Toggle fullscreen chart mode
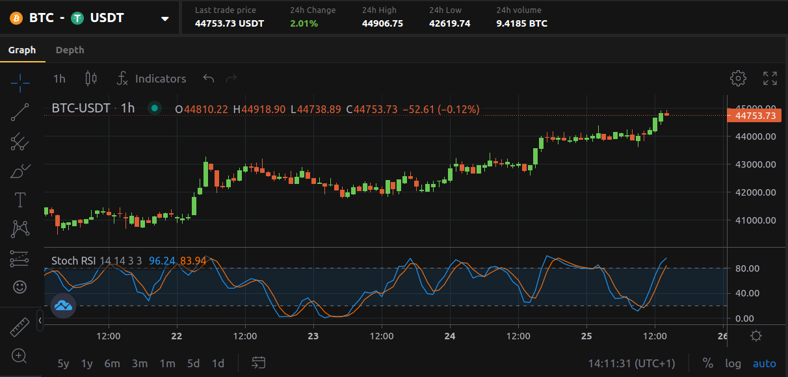Image resolution: width=788 pixels, height=377 pixels. coord(770,78)
